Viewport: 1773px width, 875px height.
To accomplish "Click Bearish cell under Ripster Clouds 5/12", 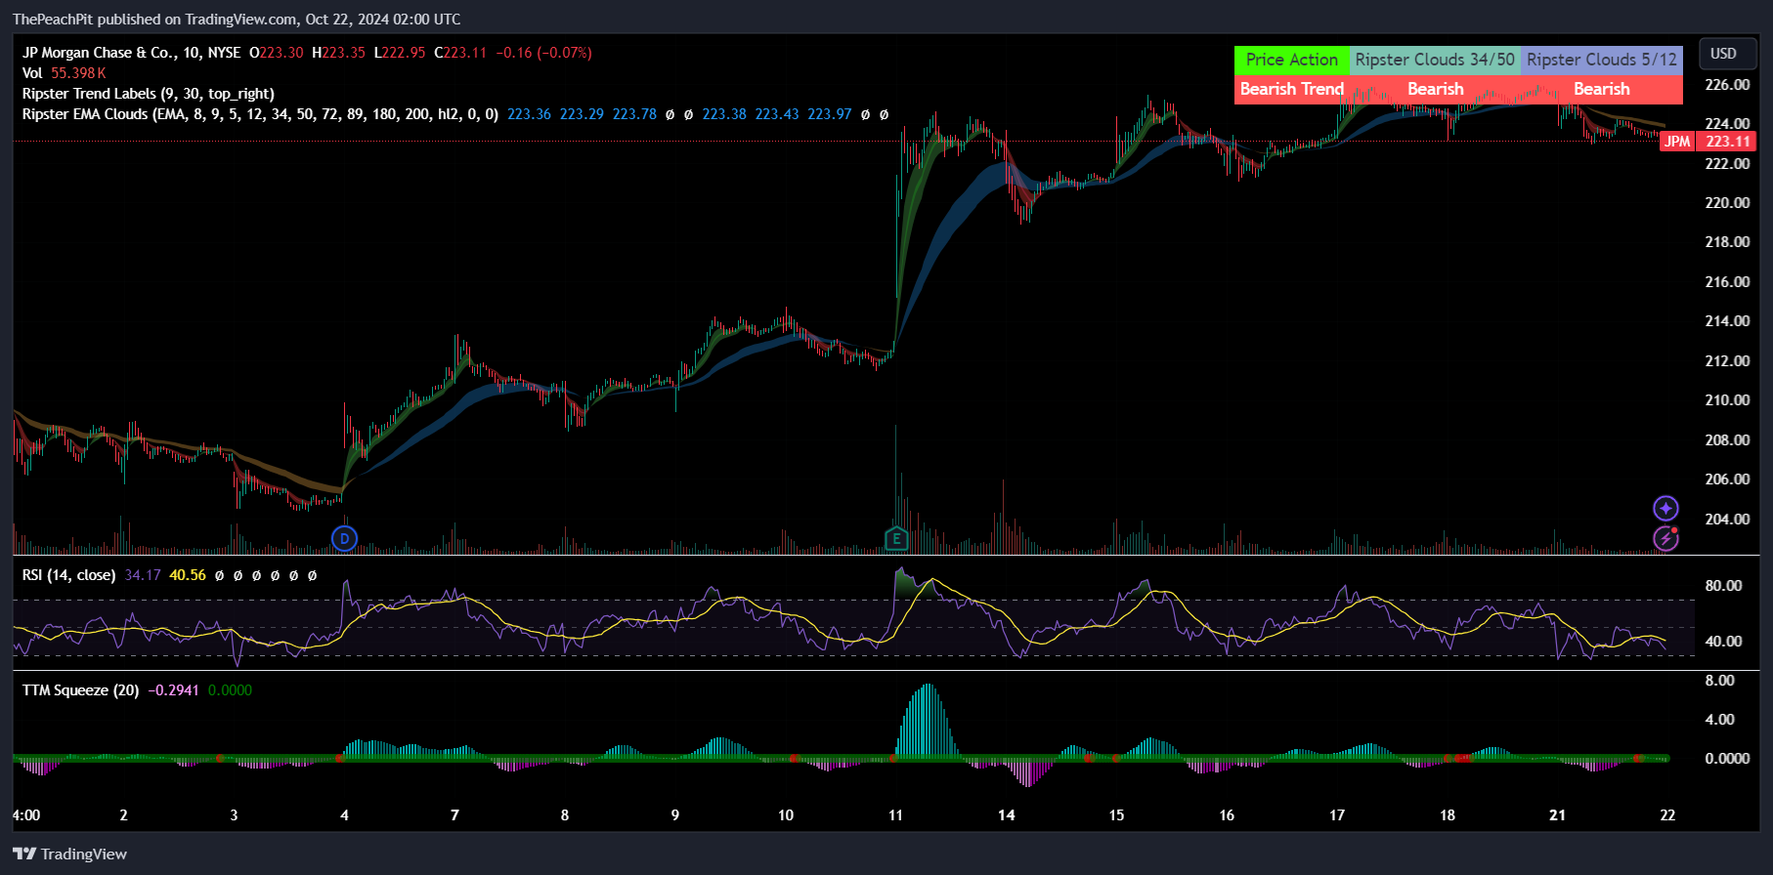I will pyautogui.click(x=1601, y=89).
